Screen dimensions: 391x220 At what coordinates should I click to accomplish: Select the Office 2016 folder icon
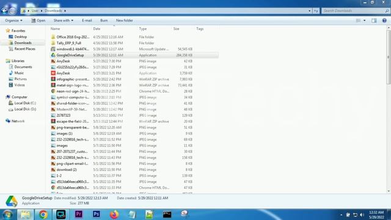pos(53,37)
